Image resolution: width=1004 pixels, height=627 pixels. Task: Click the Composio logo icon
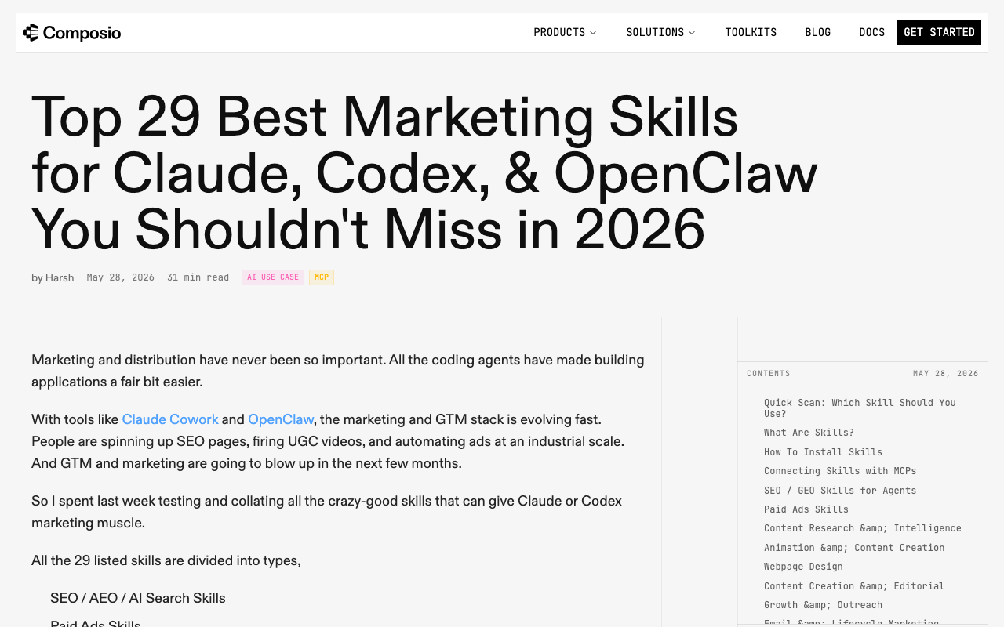[x=31, y=32]
